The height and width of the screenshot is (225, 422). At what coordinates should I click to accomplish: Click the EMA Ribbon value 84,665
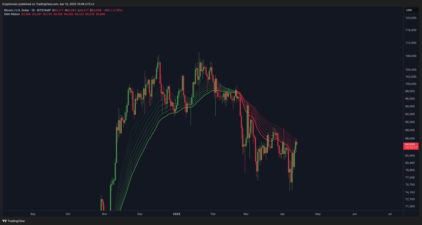click(x=69, y=14)
